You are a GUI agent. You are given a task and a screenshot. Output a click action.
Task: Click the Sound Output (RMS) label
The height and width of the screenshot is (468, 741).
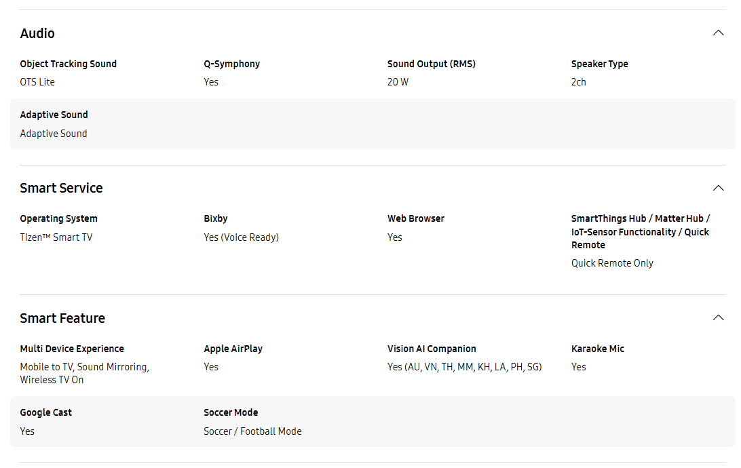point(432,64)
